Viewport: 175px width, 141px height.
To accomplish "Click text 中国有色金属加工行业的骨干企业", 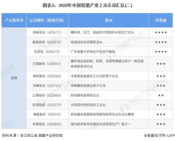I will pyautogui.click(x=94, y=76).
